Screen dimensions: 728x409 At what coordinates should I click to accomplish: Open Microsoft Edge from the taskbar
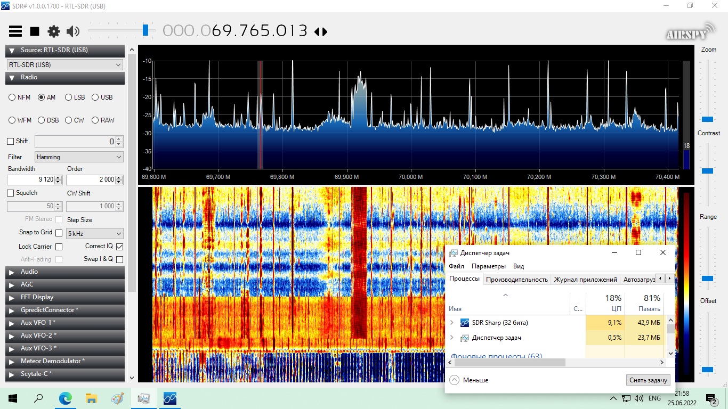pyautogui.click(x=65, y=398)
